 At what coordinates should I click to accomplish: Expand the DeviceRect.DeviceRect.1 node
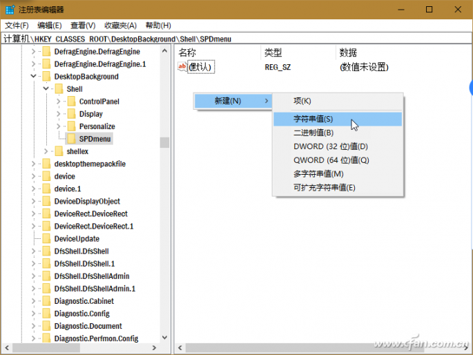(33, 227)
